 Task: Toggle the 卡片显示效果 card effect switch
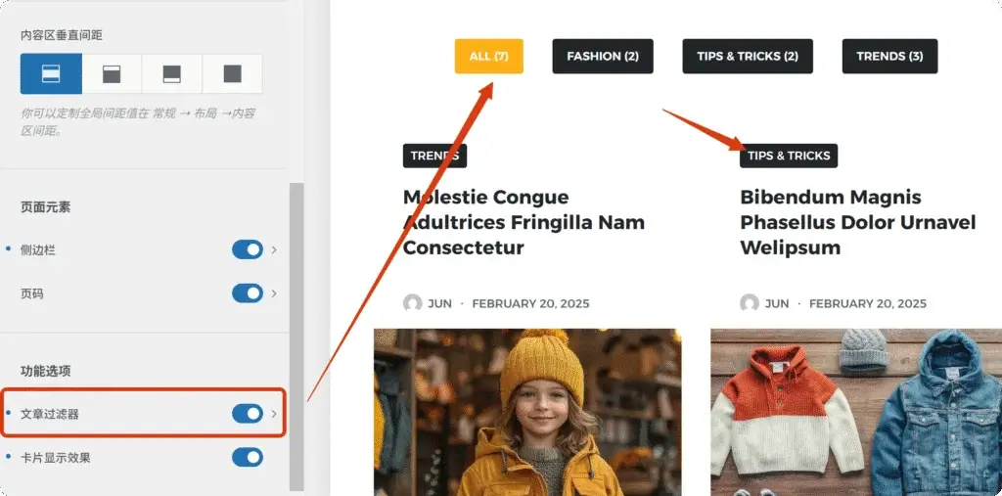pos(248,457)
